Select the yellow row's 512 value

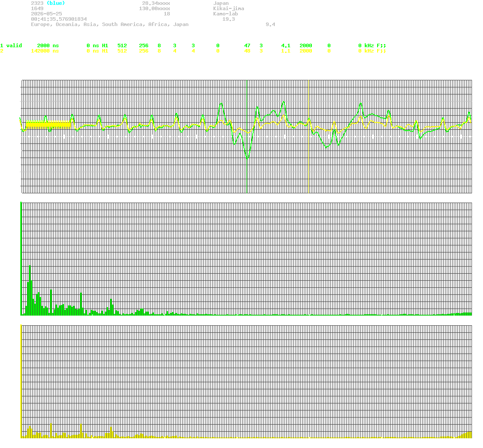pos(122,51)
